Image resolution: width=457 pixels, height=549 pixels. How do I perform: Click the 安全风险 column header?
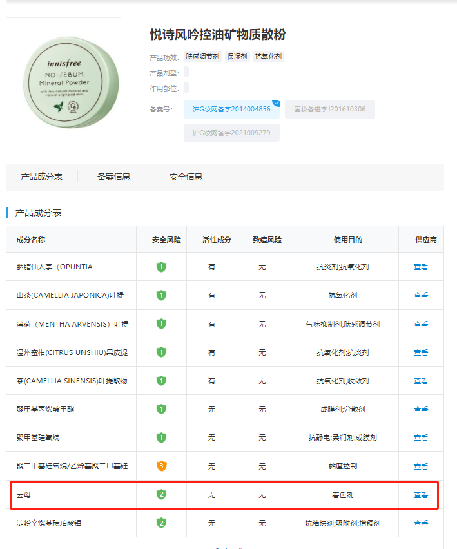coord(166,240)
